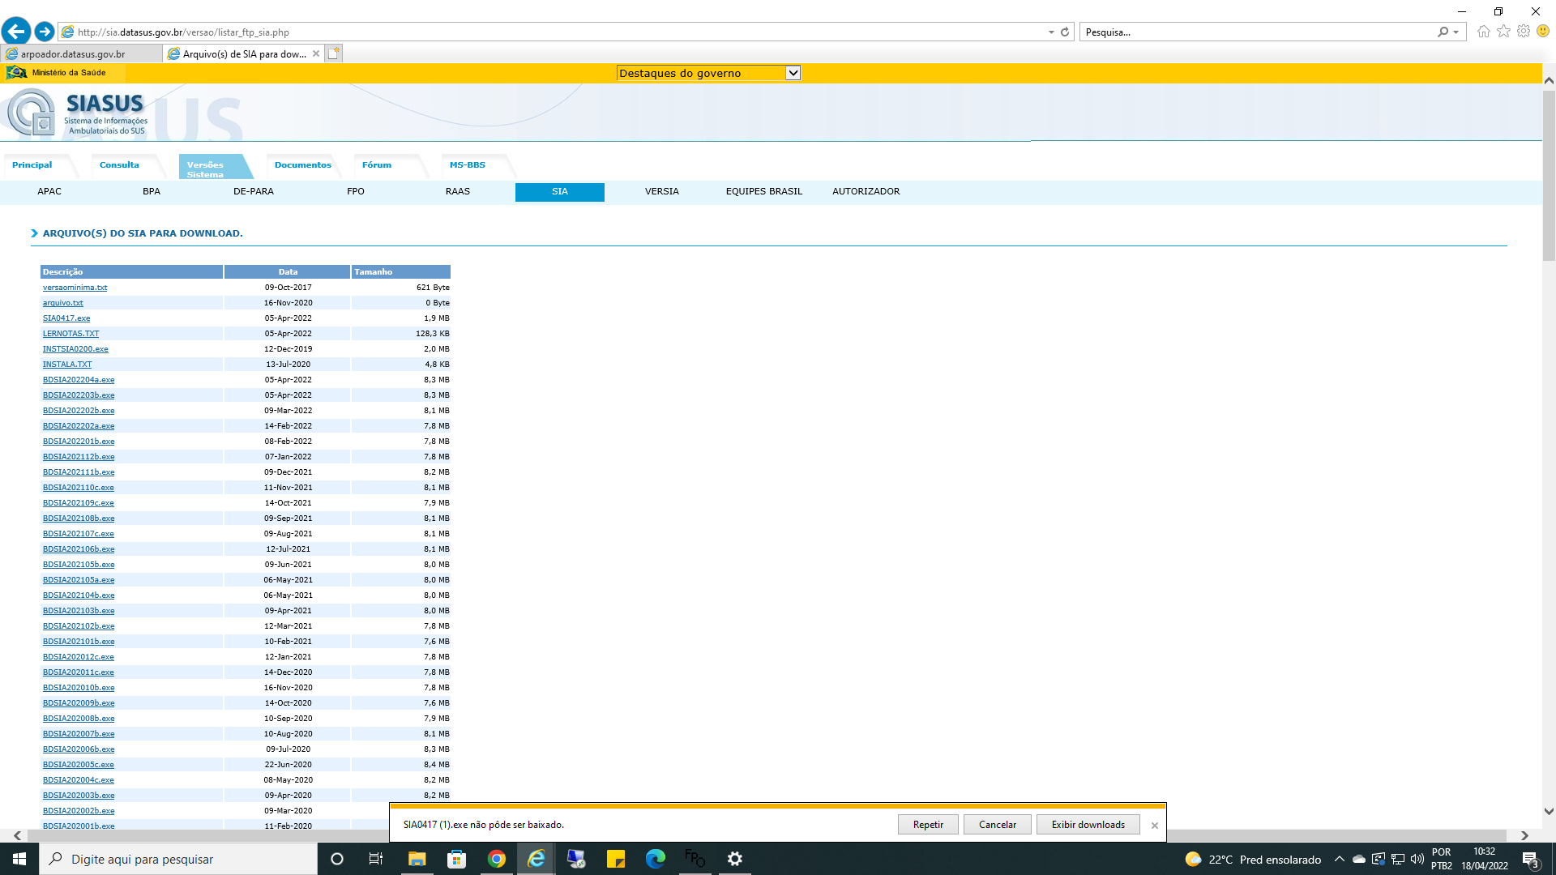Open Google Chrome from the taskbar
Viewport: 1556px width, 875px height.
[496, 859]
